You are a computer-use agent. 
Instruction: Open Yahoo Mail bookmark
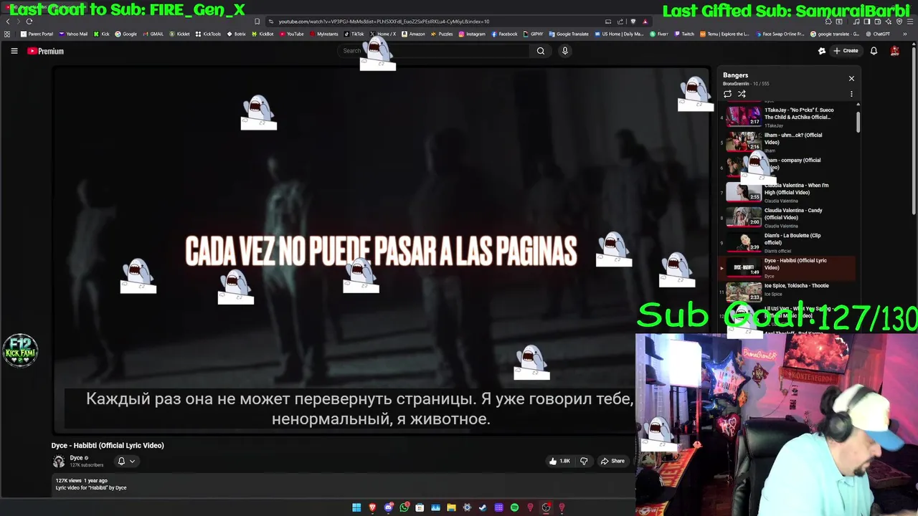(x=73, y=34)
